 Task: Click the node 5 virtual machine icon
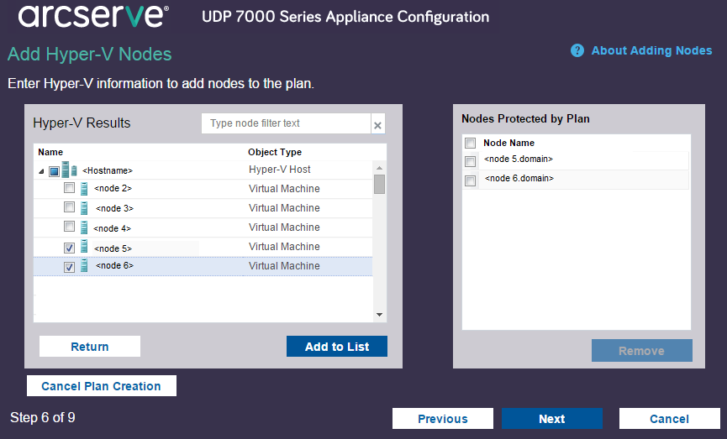[84, 248]
